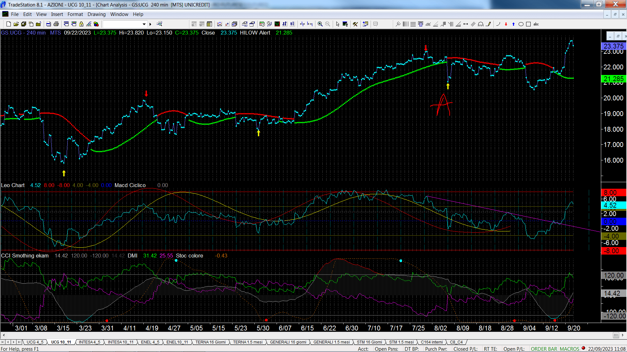Click the colored cubes icon
The width and height of the screenshot is (627, 352).
coord(96,24)
